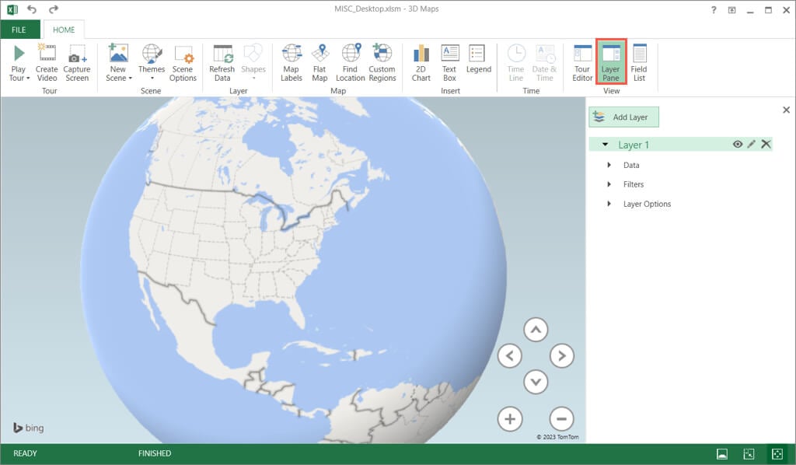Insert a 2D Chart
Viewport: 796px width, 465px height.
pos(421,62)
